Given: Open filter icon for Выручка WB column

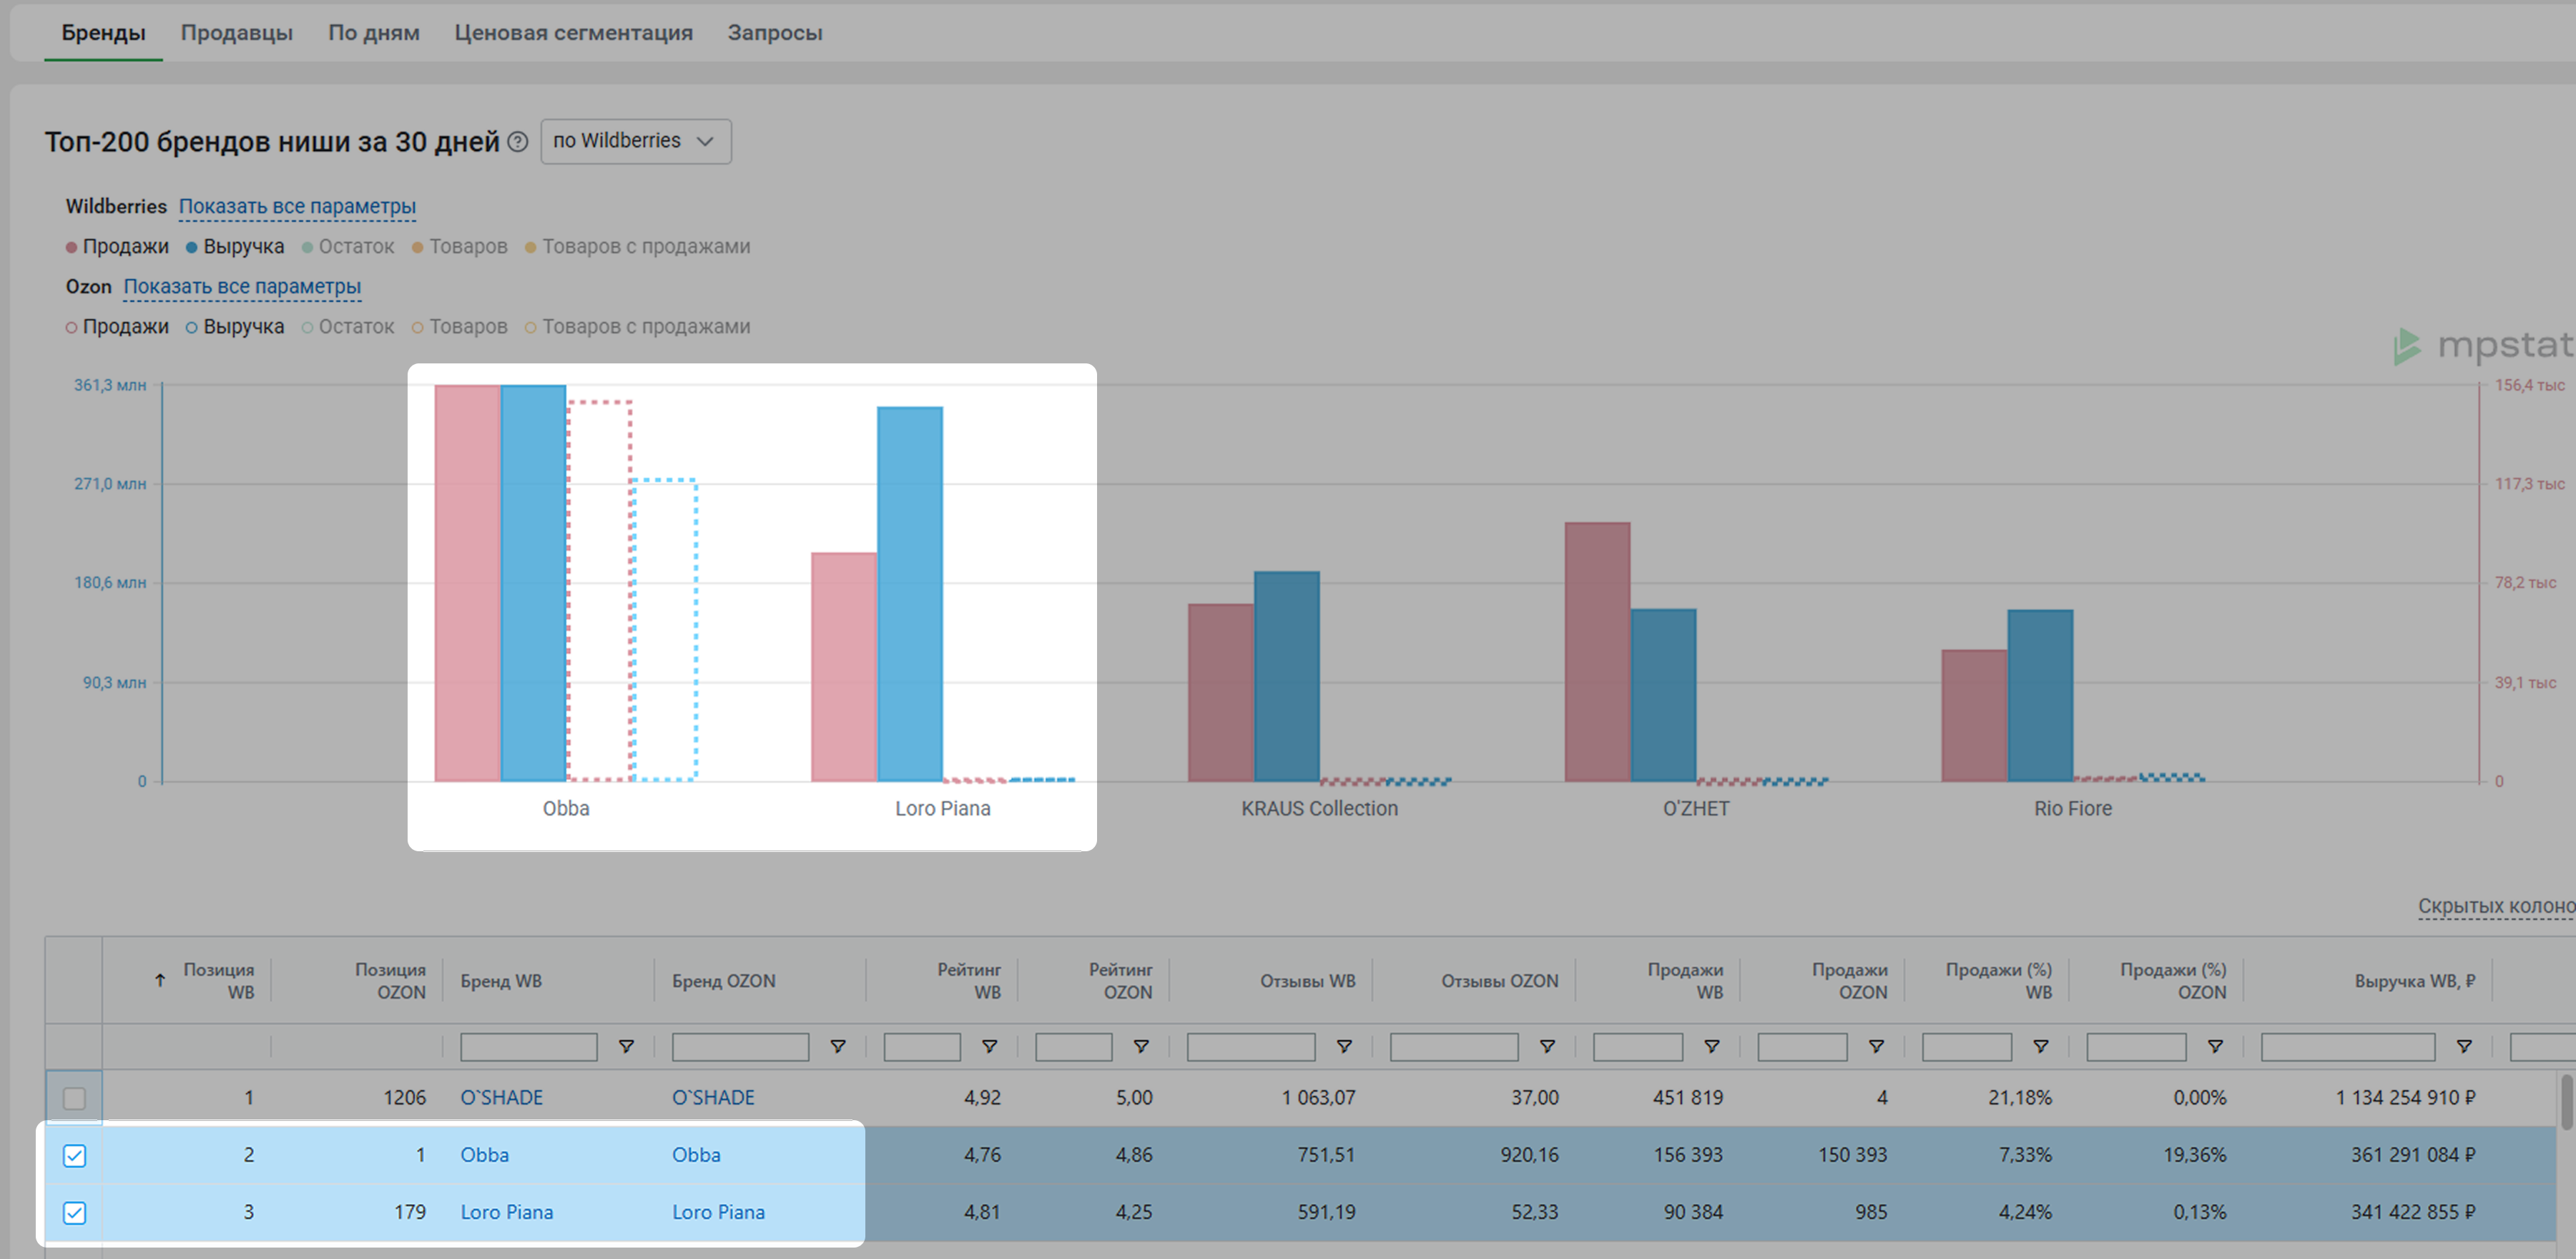Looking at the screenshot, I should coord(2464,1047).
